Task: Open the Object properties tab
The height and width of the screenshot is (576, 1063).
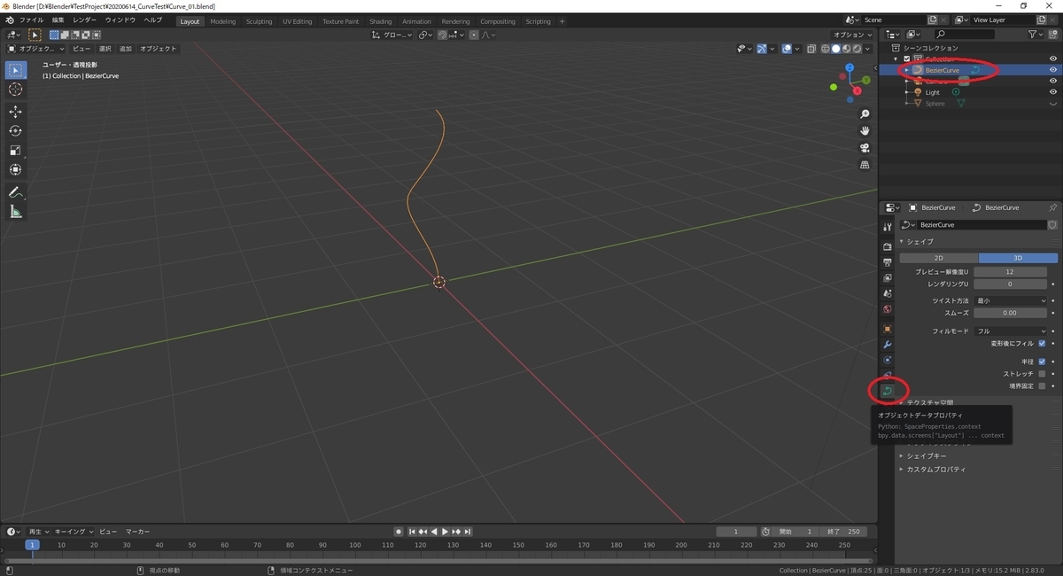Action: click(x=888, y=329)
